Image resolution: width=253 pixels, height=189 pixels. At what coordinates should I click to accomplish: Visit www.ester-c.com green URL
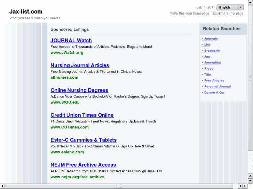[x=67, y=152]
